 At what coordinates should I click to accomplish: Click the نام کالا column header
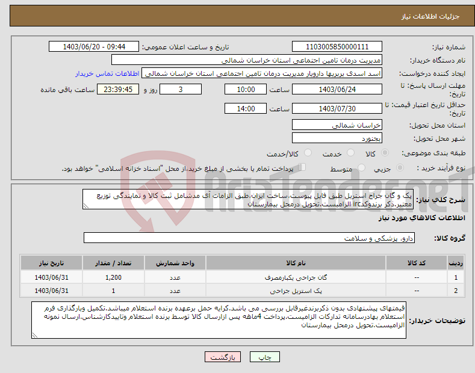coord(296,263)
